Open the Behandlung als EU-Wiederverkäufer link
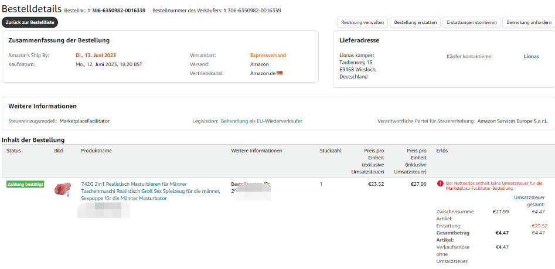555x269 pixels. 261,121
